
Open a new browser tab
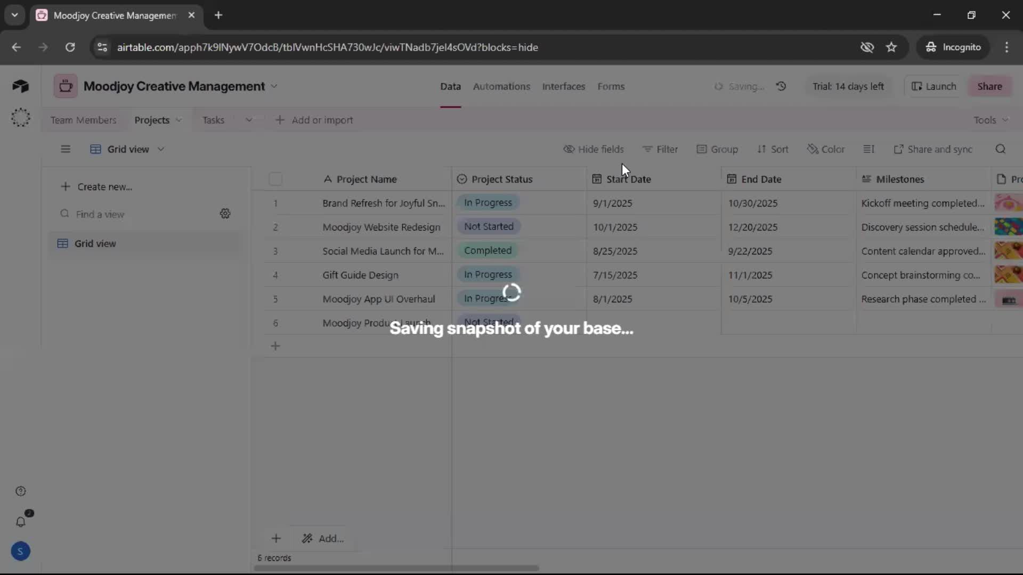click(218, 15)
